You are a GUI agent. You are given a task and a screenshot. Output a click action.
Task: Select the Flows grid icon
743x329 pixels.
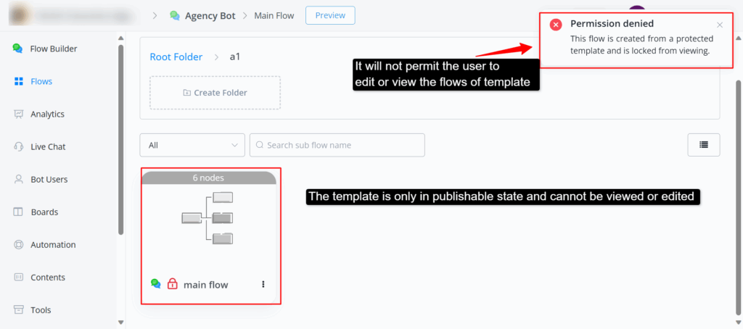18,81
